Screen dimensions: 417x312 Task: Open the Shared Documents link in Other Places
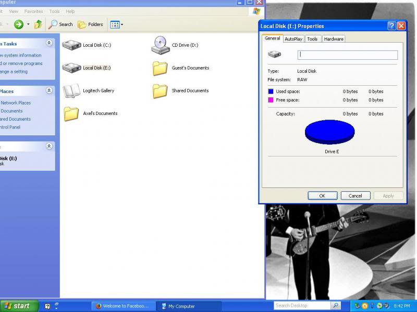pyautogui.click(x=16, y=119)
